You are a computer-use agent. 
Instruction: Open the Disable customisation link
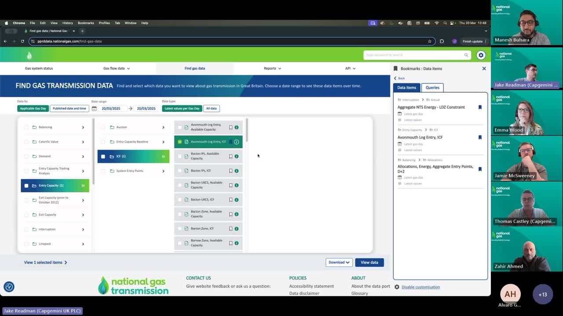pos(420,287)
